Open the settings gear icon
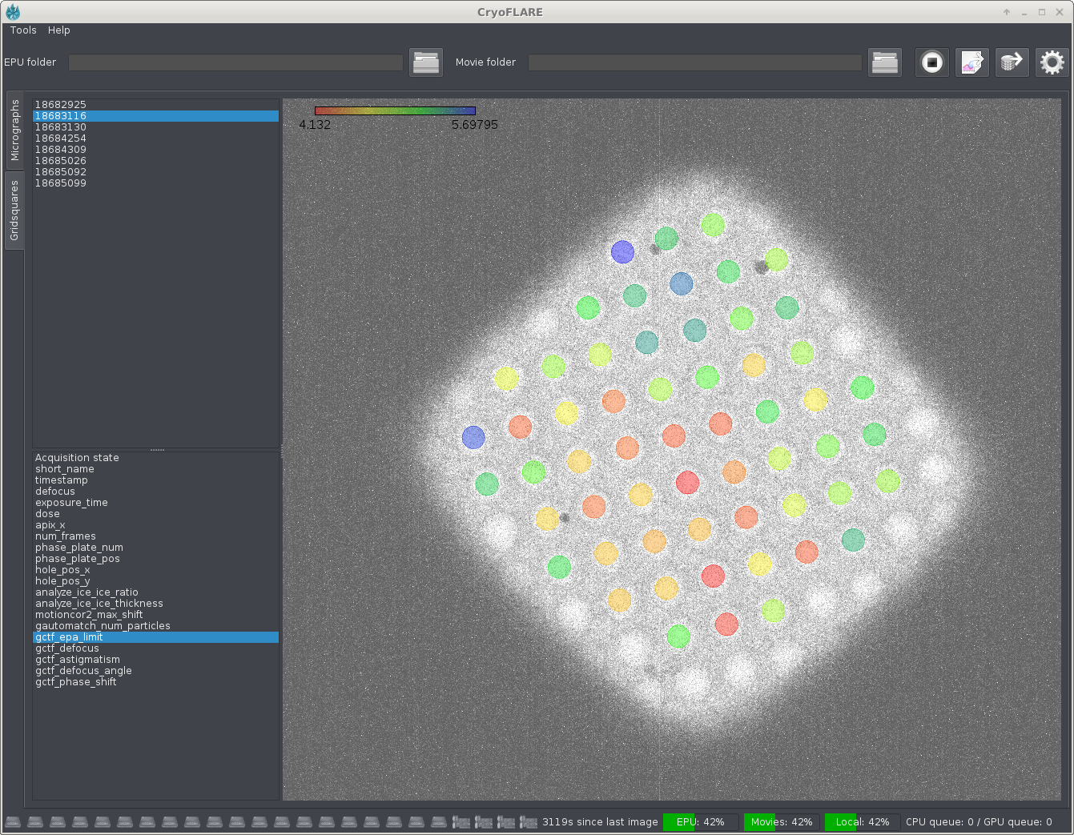This screenshot has height=835, width=1074. tap(1052, 62)
